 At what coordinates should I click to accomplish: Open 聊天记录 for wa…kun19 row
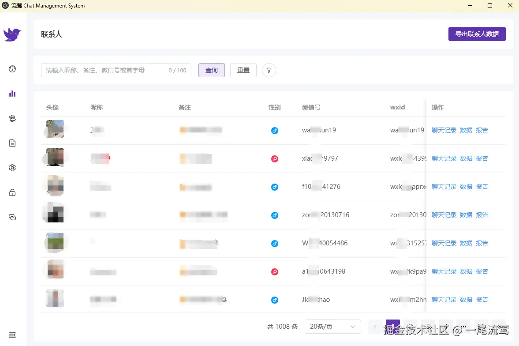tap(444, 130)
